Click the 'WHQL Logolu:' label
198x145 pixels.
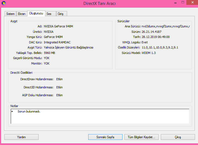click(x=131, y=42)
